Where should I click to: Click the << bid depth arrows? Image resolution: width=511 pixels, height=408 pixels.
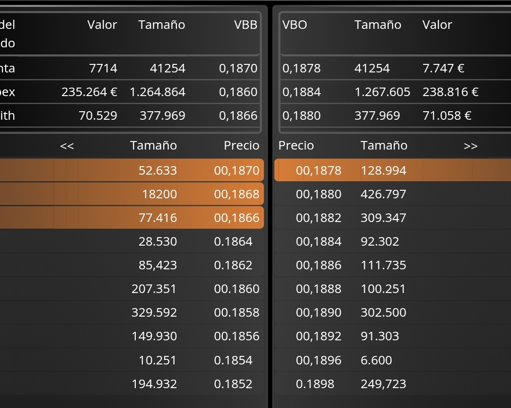point(67,146)
